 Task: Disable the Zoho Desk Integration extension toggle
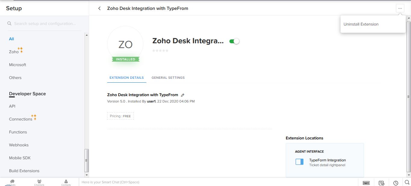point(234,41)
